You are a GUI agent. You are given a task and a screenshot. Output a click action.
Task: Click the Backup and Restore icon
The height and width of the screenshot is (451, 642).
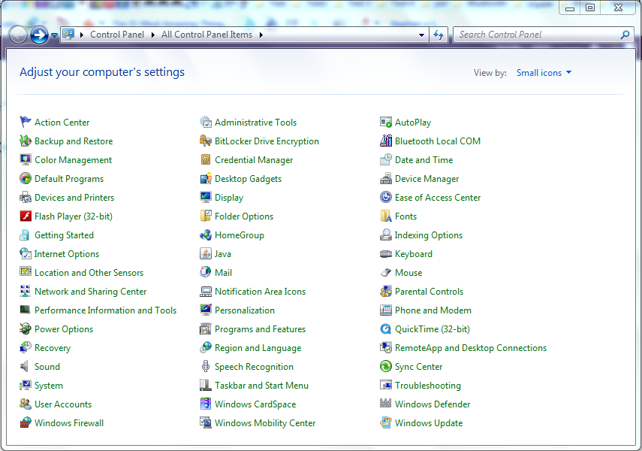coord(26,141)
